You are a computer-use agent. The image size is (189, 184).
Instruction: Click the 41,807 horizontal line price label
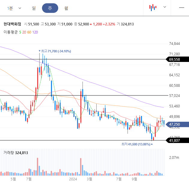pyautogui.click(x=177, y=141)
